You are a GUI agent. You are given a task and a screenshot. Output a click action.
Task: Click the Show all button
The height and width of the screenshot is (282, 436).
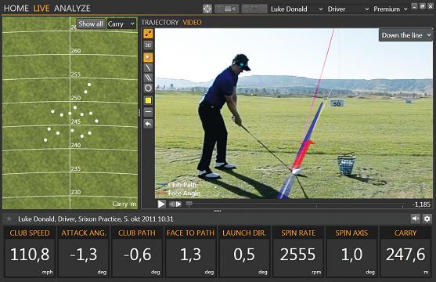[x=91, y=24]
